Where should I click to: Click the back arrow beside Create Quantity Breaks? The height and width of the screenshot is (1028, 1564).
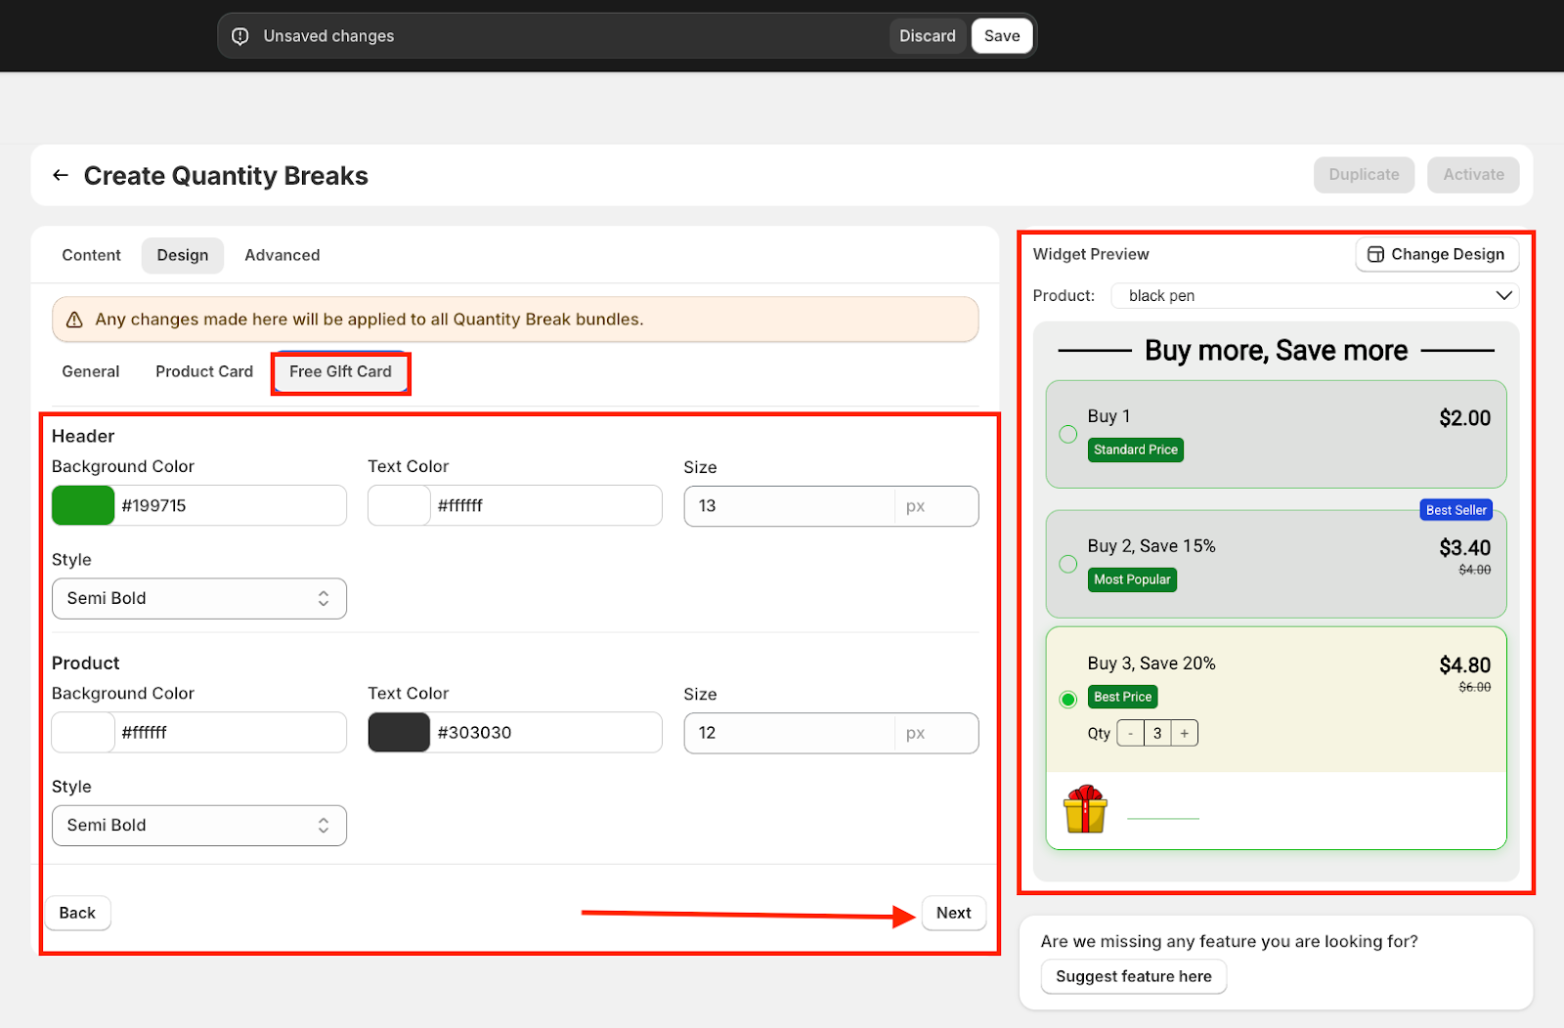(x=61, y=176)
